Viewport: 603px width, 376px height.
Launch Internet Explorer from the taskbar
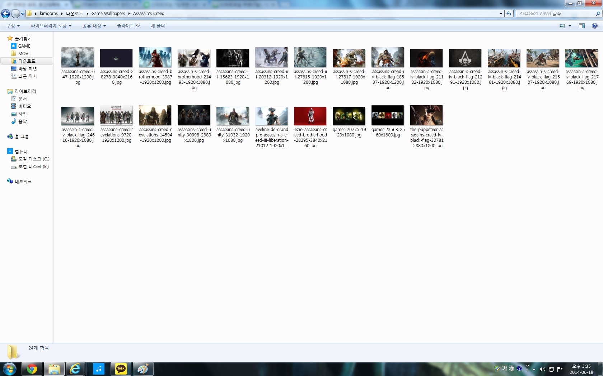coord(75,369)
